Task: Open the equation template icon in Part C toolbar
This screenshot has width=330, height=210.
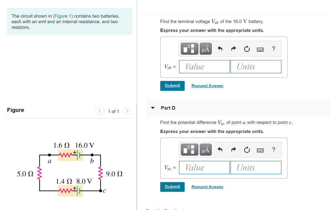Action: point(189,48)
